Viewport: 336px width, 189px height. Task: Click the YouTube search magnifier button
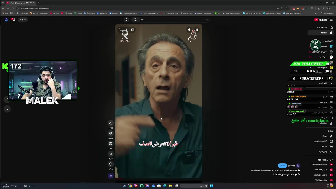[x=135, y=20]
